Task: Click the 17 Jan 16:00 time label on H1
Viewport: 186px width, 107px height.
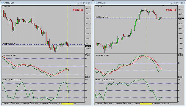Action: (118, 104)
